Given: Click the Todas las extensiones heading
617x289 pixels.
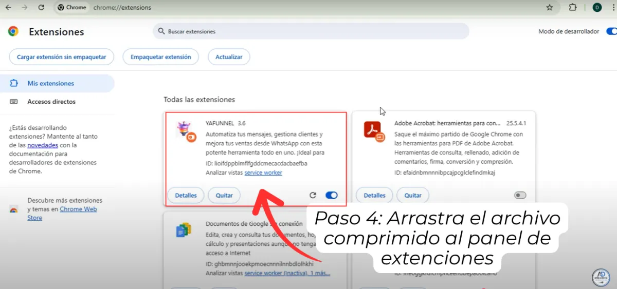Looking at the screenshot, I should [199, 100].
